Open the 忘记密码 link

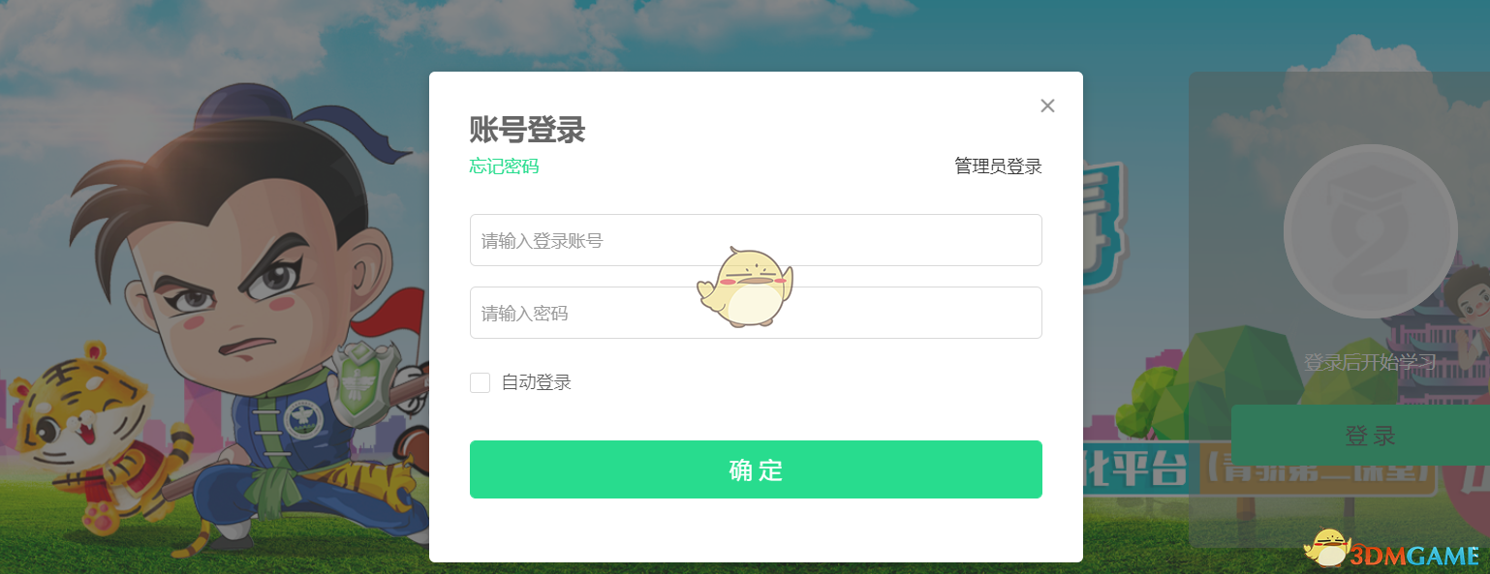click(x=504, y=166)
